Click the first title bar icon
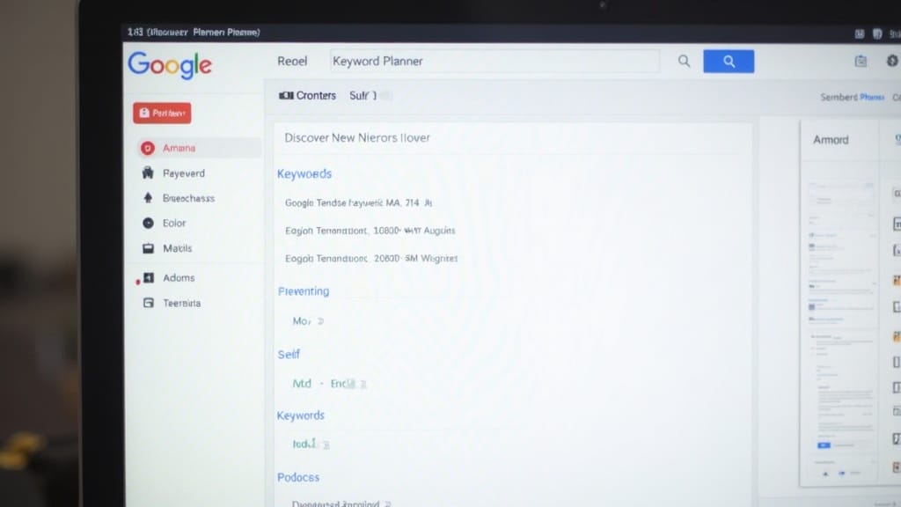 tap(859, 34)
